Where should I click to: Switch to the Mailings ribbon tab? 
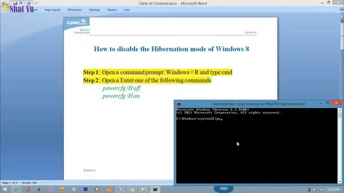point(95,10)
